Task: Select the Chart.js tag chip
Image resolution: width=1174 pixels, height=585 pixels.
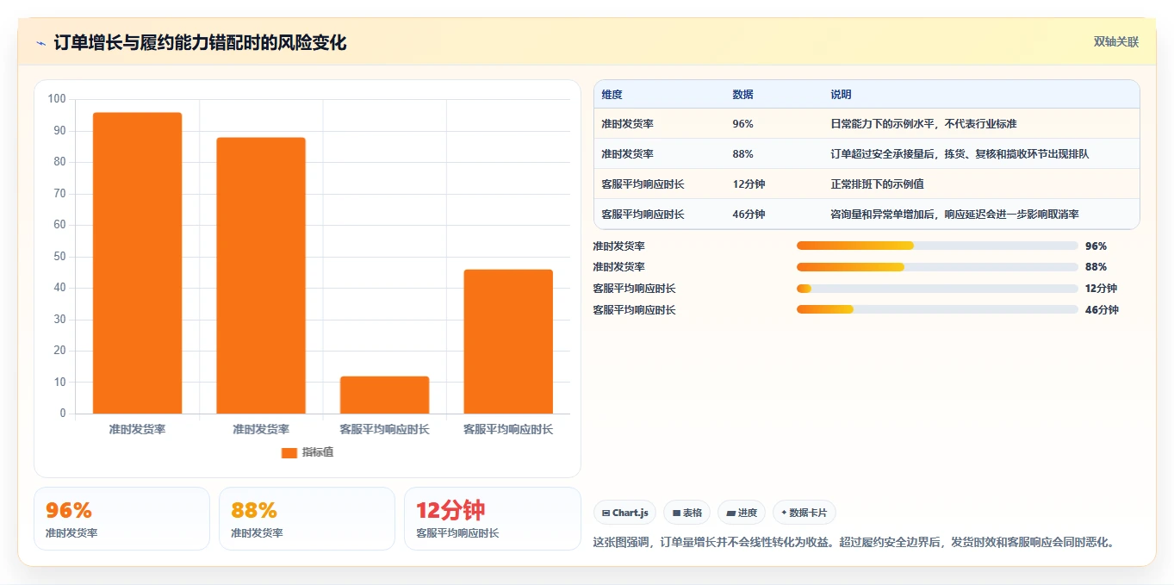Action: click(x=625, y=513)
